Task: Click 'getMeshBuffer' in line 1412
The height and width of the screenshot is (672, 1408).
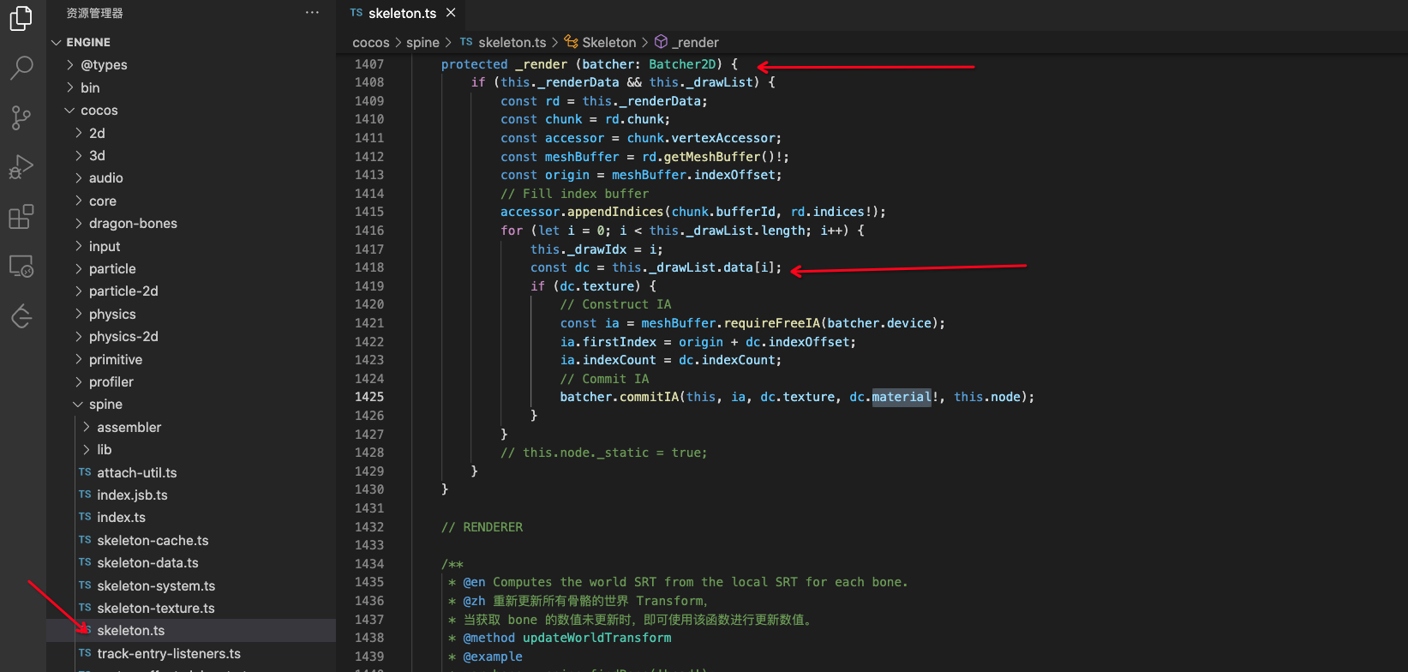Action: (x=712, y=157)
